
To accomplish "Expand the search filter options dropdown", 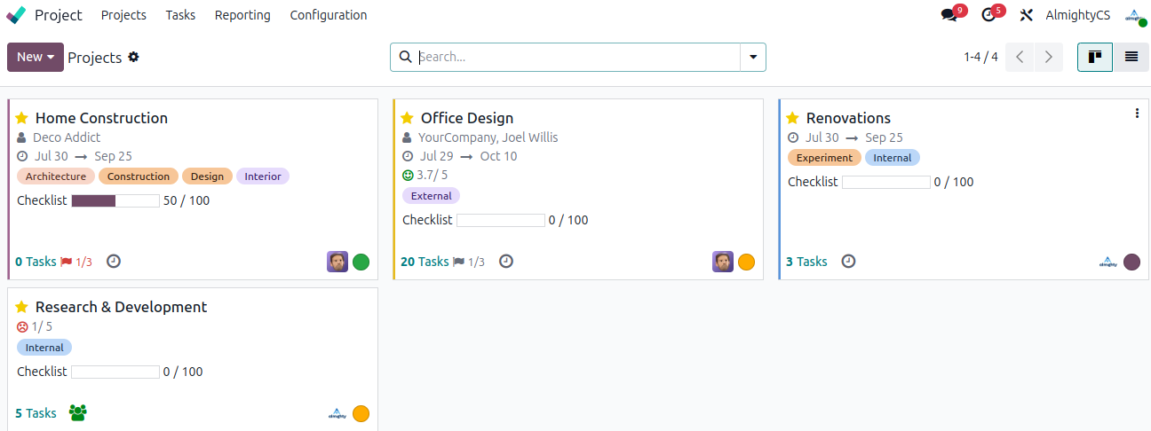I will pyautogui.click(x=753, y=57).
